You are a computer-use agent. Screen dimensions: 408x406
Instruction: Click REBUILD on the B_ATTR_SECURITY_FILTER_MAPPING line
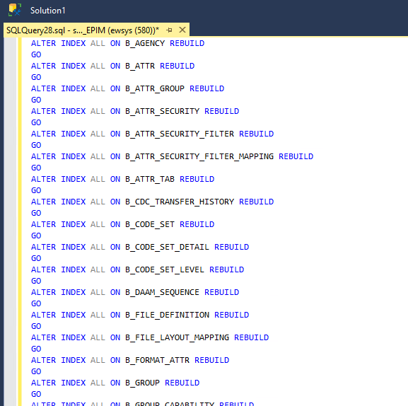pos(296,156)
